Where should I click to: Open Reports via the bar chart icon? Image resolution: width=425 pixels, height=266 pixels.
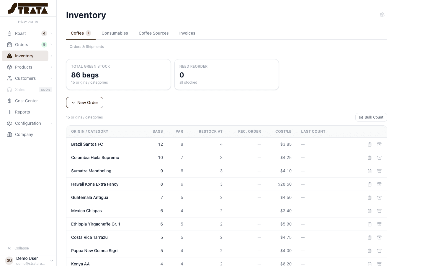[x=9, y=112]
